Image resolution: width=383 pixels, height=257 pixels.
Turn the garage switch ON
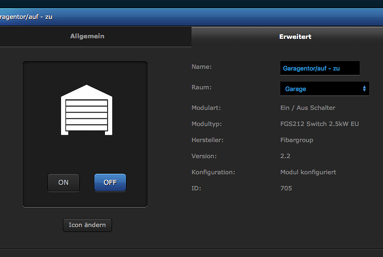point(63,183)
